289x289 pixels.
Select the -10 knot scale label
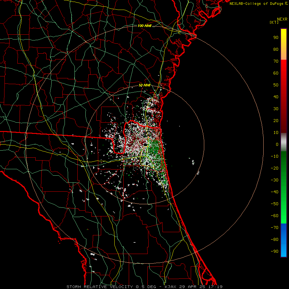tap(275, 156)
